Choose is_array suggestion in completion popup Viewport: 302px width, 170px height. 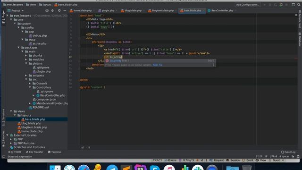pos(160,61)
